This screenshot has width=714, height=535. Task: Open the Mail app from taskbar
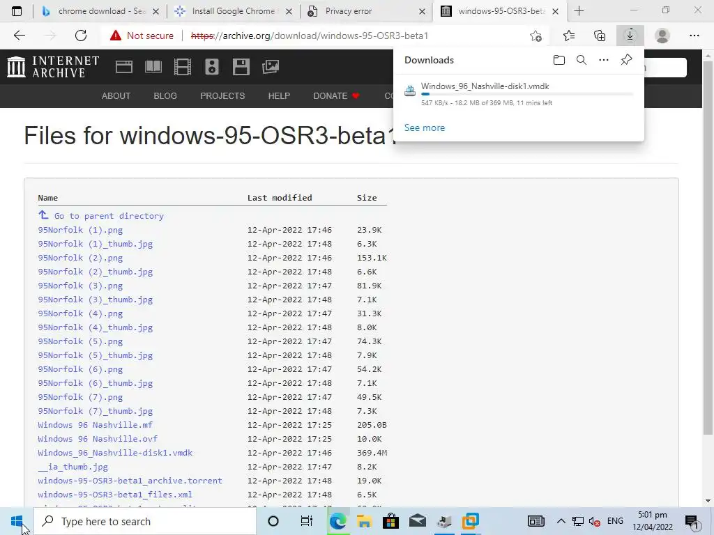pyautogui.click(x=417, y=521)
